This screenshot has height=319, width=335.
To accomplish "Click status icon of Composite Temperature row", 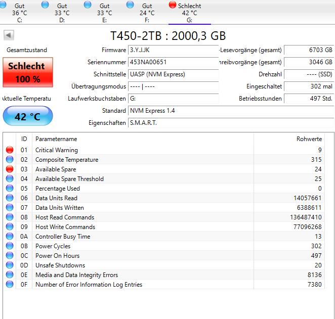I will 10,159.
